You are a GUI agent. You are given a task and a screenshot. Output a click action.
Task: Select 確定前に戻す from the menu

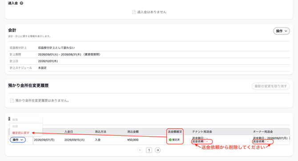click(21, 133)
